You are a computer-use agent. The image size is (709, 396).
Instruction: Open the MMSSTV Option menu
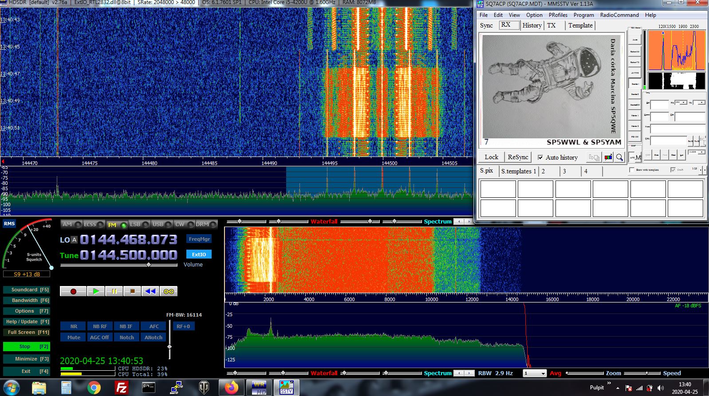pyautogui.click(x=534, y=15)
